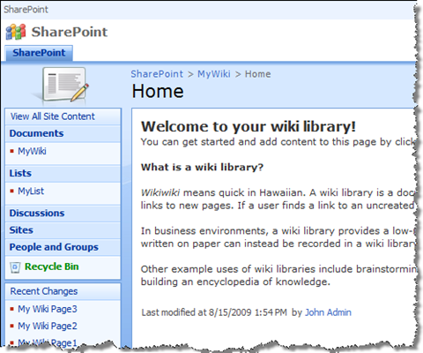Select the SharePoint top navigation tab
The height and width of the screenshot is (353, 423).
coord(39,53)
